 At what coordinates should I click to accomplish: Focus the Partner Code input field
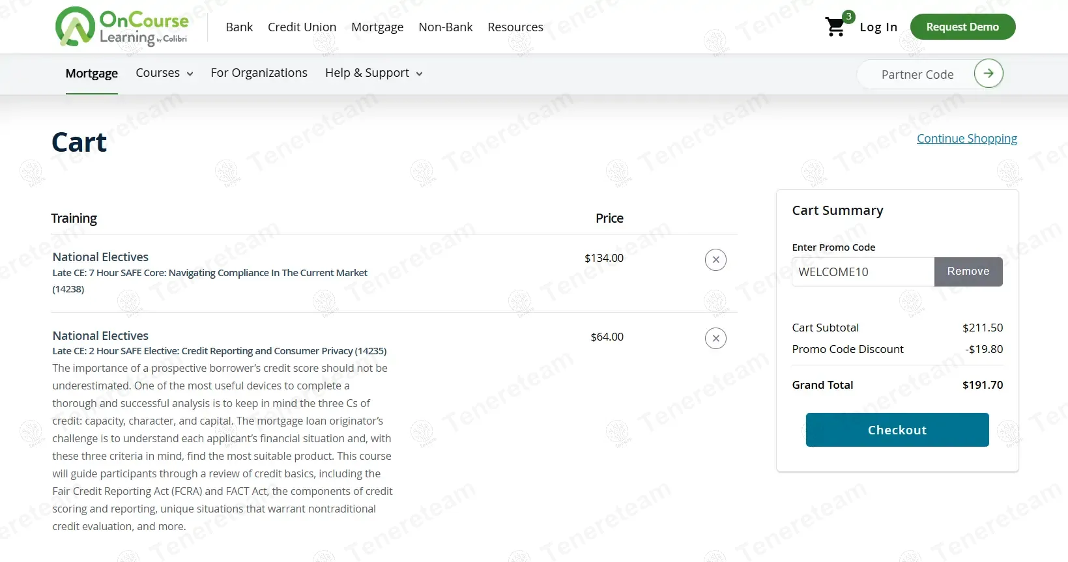[917, 75]
